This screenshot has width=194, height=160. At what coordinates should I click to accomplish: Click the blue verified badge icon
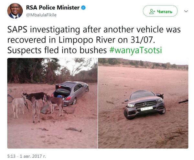tap(83, 8)
